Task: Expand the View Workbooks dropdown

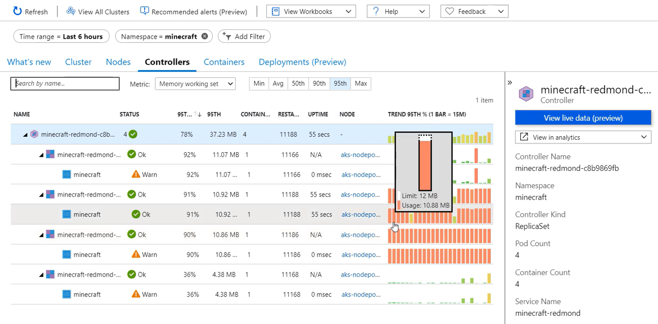Action: (x=311, y=11)
